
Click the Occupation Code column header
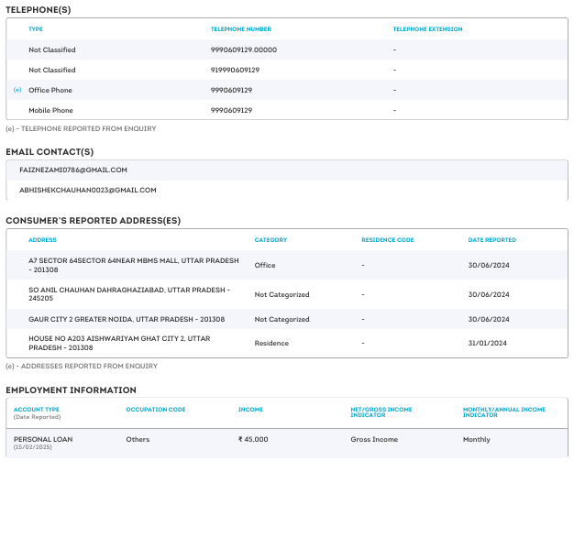[x=156, y=410]
